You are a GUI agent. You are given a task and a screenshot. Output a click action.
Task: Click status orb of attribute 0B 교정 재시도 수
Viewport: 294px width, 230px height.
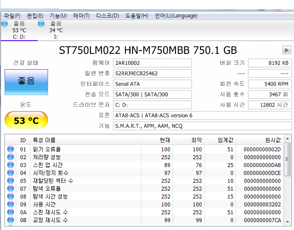(11, 220)
